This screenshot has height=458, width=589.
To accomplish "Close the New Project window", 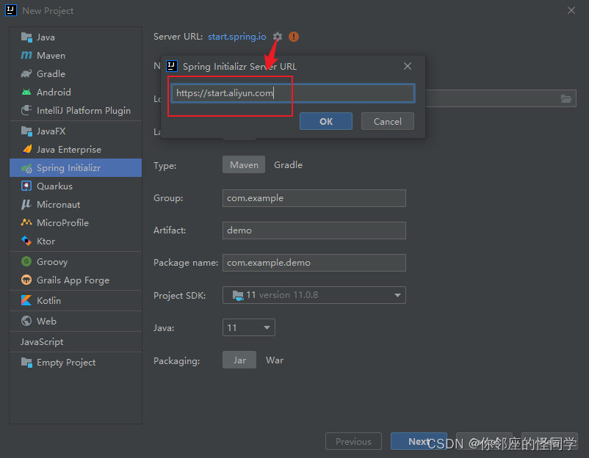I will (x=571, y=10).
